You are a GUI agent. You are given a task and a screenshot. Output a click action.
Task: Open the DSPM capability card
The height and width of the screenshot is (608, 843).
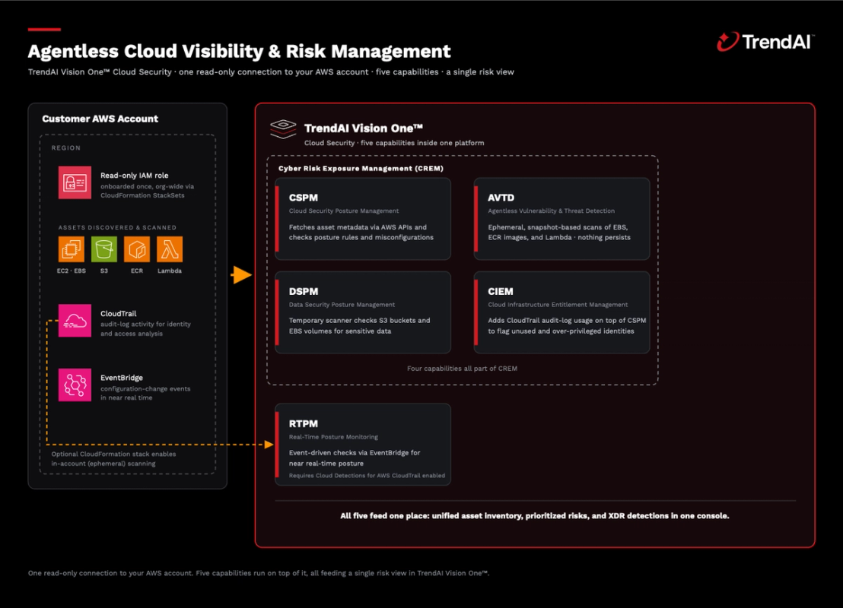pyautogui.click(x=363, y=312)
